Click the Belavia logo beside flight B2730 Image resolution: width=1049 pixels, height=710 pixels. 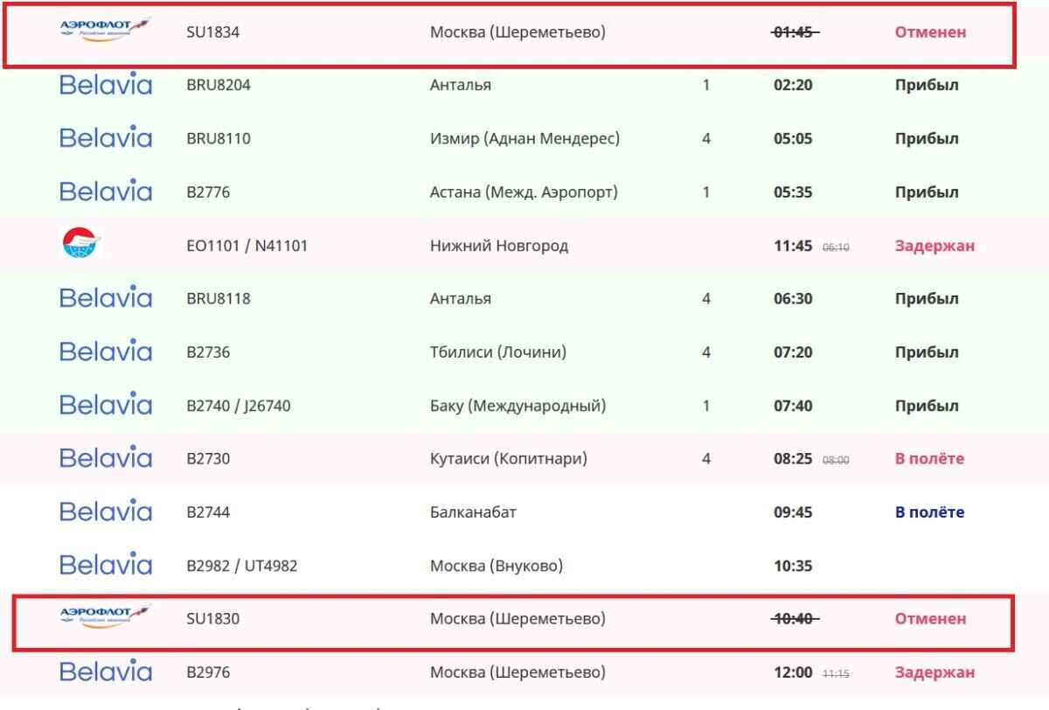point(106,457)
